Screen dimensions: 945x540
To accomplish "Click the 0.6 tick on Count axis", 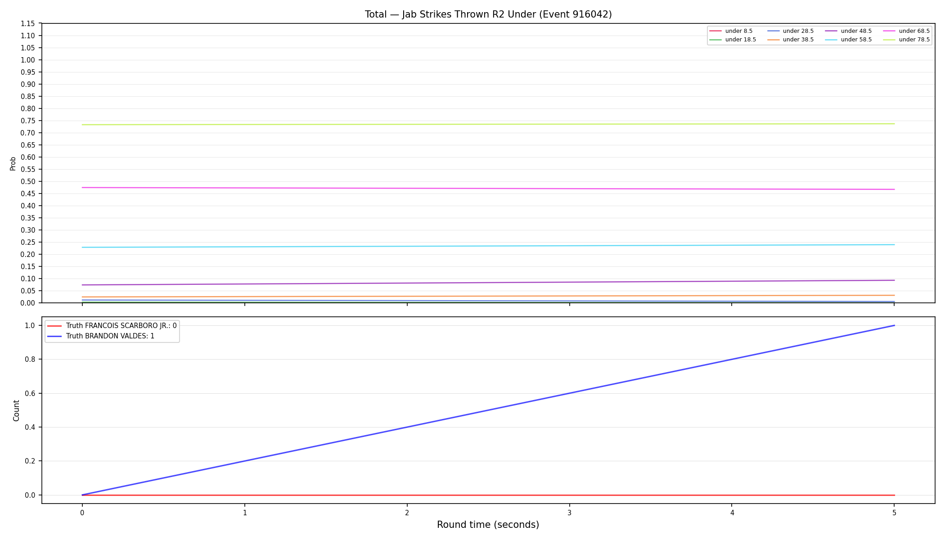I will (30, 393).
